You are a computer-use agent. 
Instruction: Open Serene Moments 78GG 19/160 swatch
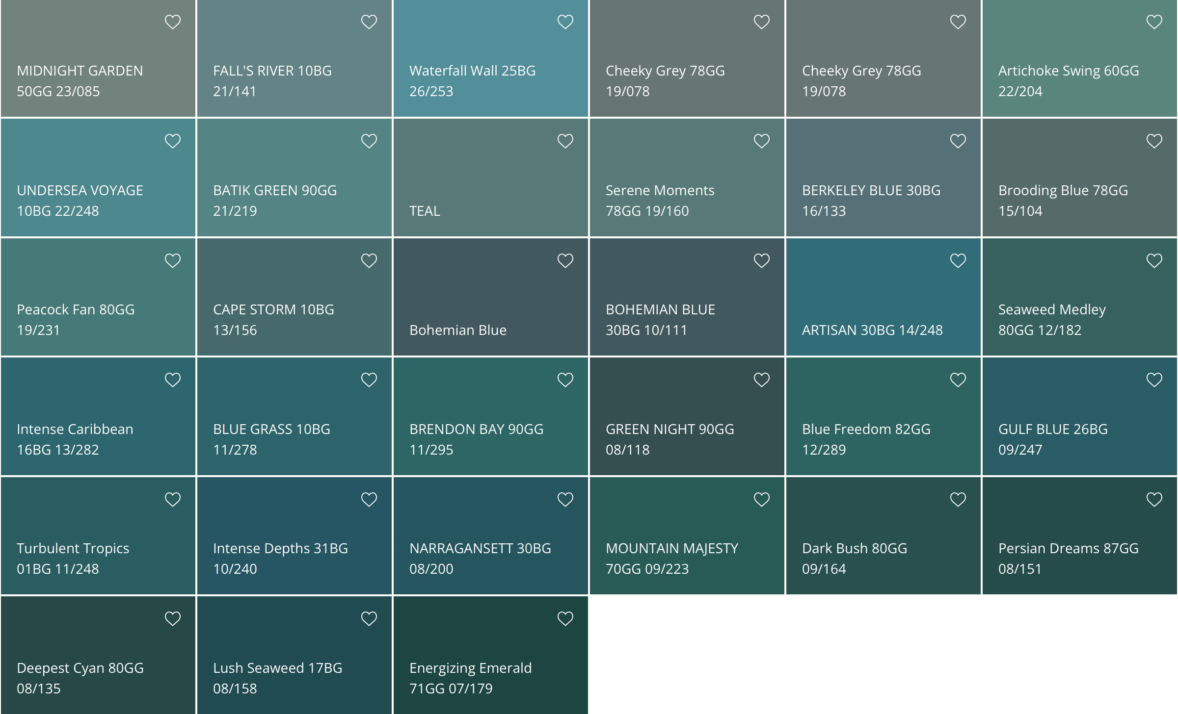click(687, 178)
